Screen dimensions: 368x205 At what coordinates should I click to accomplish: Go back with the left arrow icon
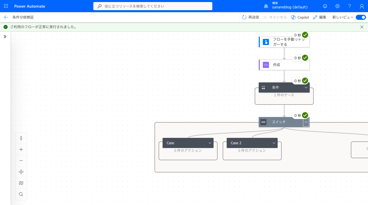(6, 17)
